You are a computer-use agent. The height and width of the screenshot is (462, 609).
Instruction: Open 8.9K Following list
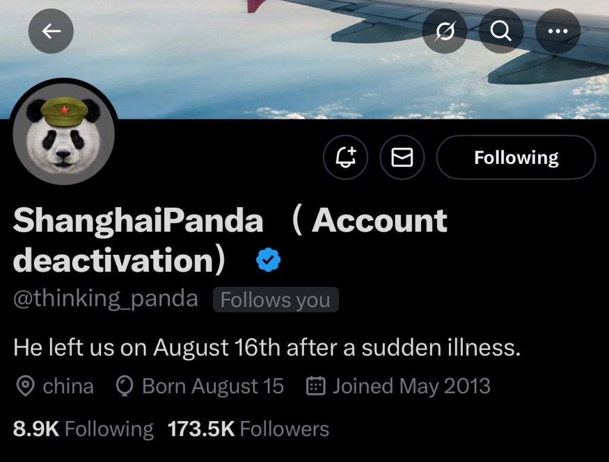pyautogui.click(x=83, y=429)
